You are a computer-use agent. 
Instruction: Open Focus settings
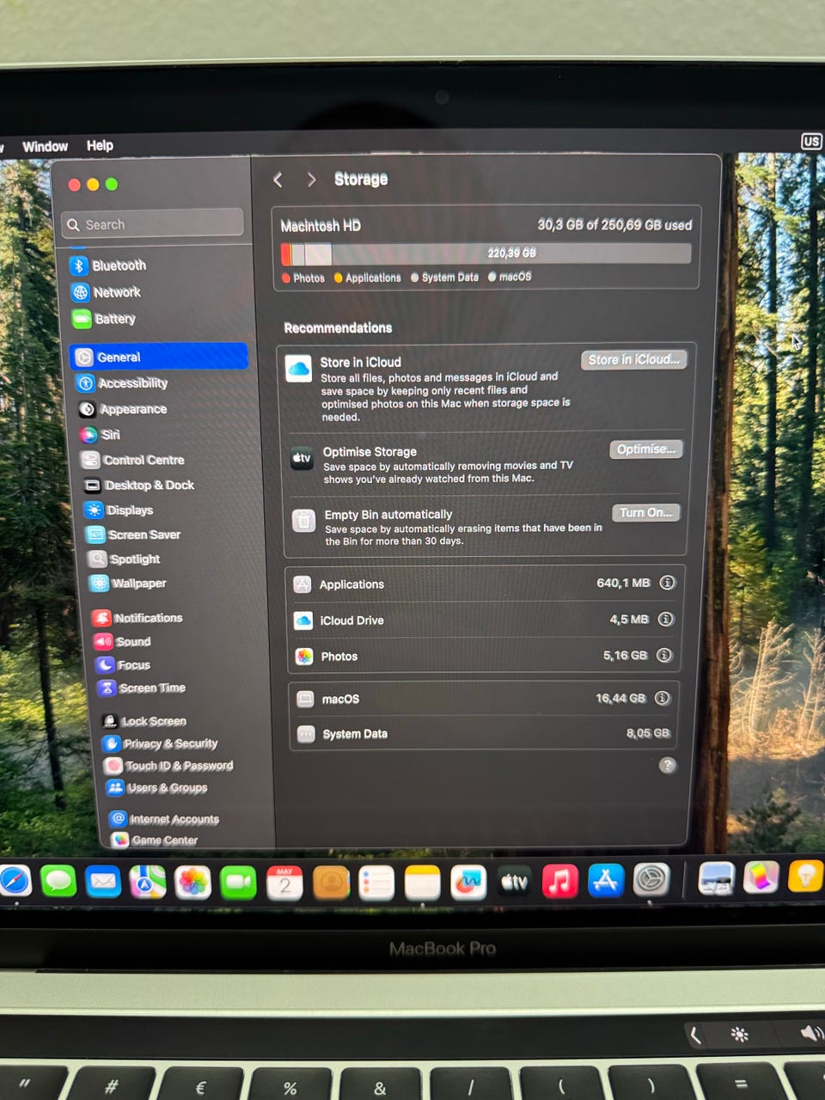coord(124,664)
